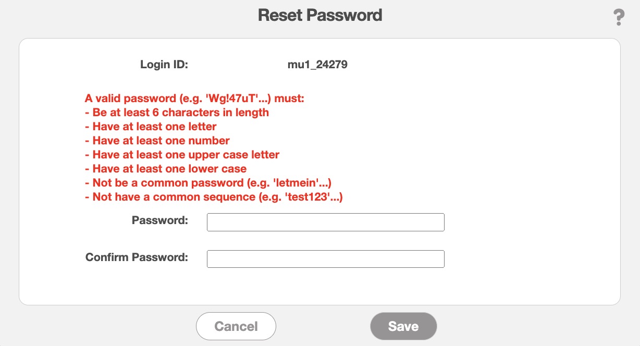Select the 'at least one letter' rule
This screenshot has width=640, height=346.
pos(154,127)
